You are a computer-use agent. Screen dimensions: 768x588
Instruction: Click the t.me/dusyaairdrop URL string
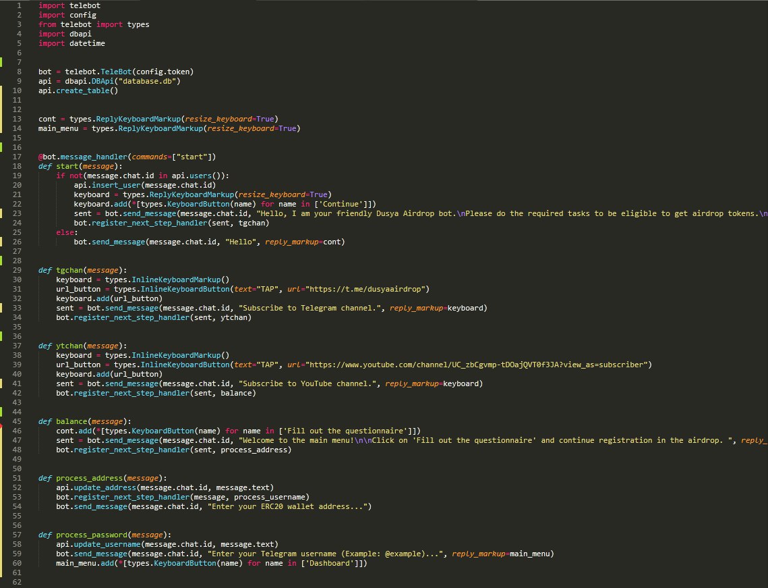click(x=367, y=290)
